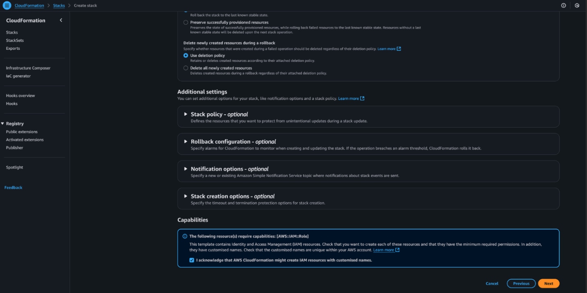The image size is (587, 293).
Task: Open IaC generator in the sidebar
Action: pos(18,76)
